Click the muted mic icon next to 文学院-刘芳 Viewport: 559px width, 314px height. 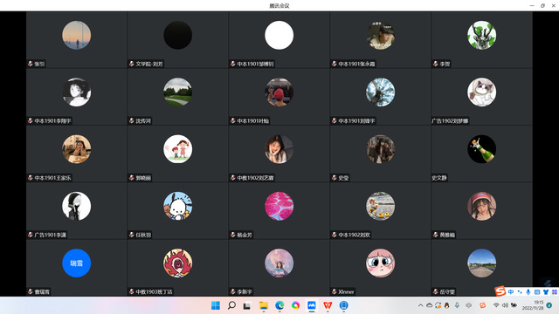pyautogui.click(x=132, y=64)
